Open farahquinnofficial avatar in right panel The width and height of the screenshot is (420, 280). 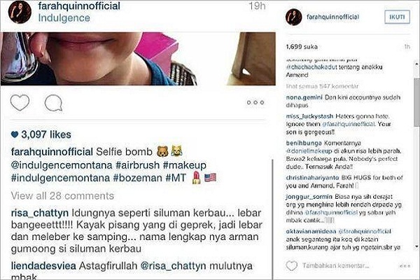coord(293,17)
